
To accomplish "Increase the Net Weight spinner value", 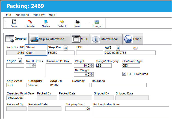I will point(92,74).
